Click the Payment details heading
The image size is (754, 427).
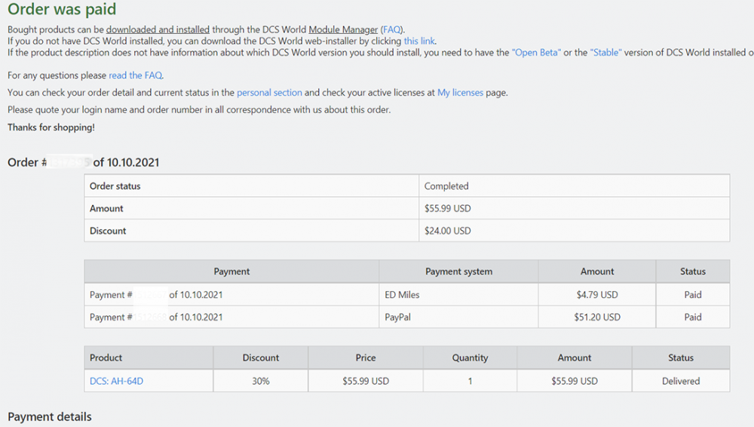(x=50, y=416)
